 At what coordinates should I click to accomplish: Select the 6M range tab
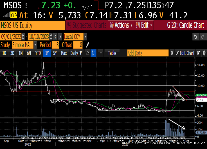[x=29, y=53]
